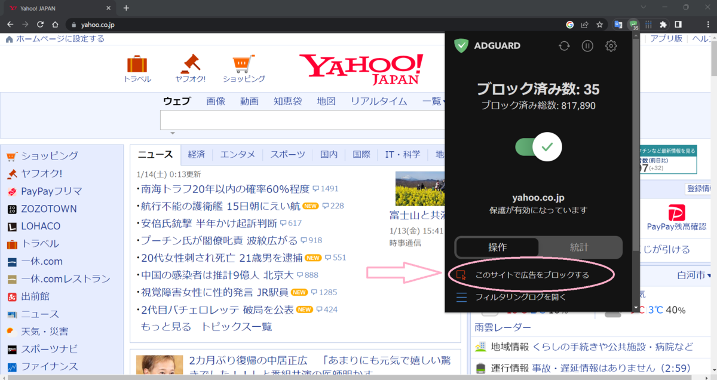Screen dimensions: 717x380
Task: Click ホームページに設定する link
Action: [60, 39]
